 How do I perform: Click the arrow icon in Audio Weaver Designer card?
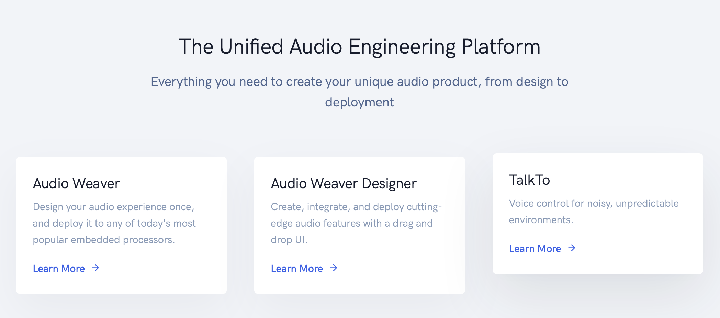[x=334, y=268]
